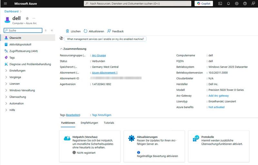Screen dimensions: 258x165
Task: Switch to the Funktionen tab
Action: [68, 123]
